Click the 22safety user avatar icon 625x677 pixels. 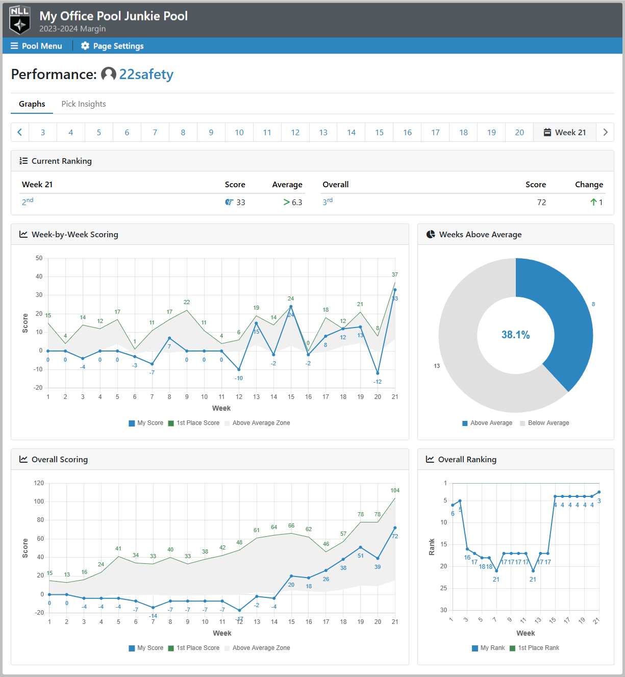109,74
